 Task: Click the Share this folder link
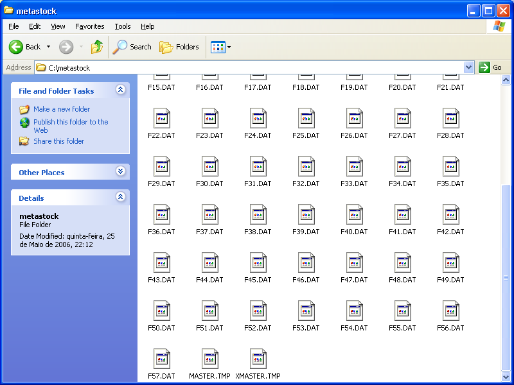click(x=58, y=141)
